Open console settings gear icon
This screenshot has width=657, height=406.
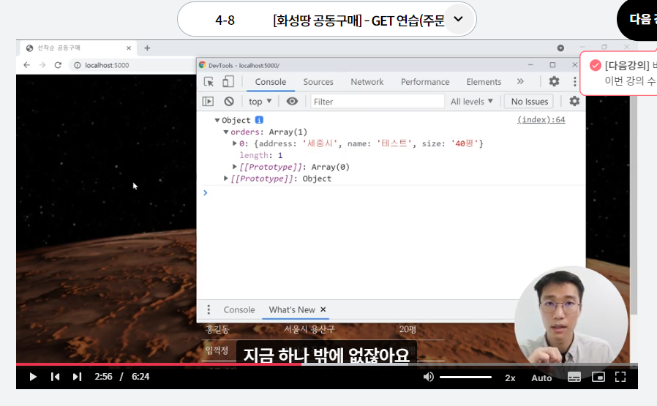click(x=574, y=101)
